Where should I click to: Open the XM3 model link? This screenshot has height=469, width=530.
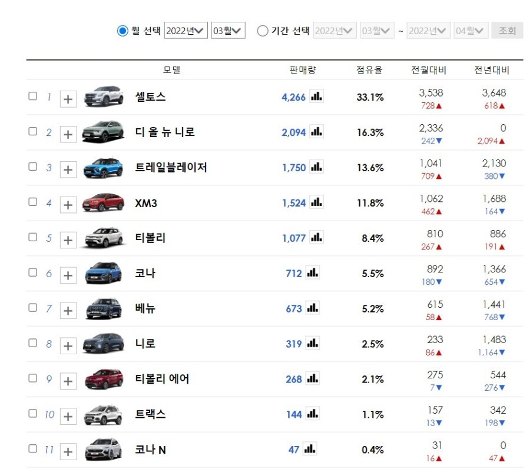[146, 203]
